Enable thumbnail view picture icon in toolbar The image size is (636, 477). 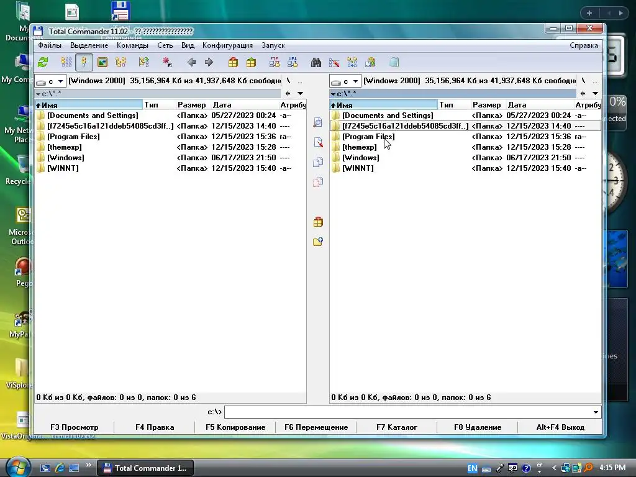(x=102, y=62)
